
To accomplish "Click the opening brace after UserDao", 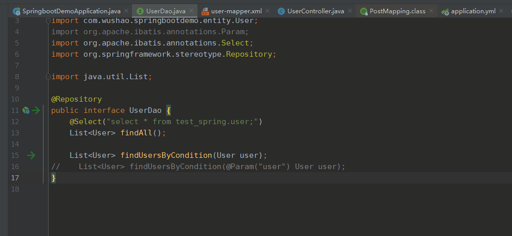I will tap(168, 111).
